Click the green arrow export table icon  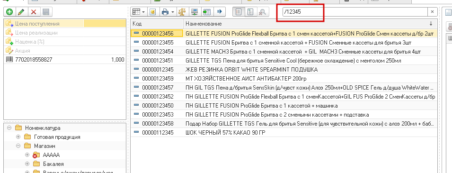pos(207,12)
